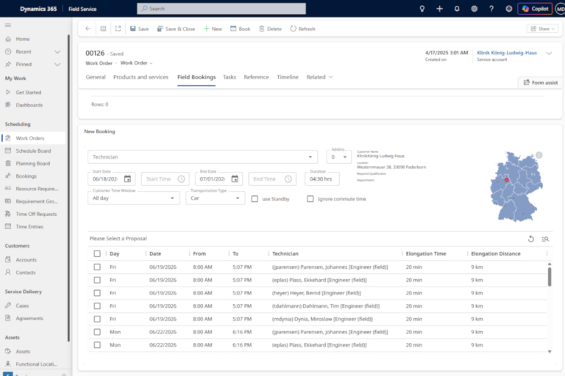The height and width of the screenshot is (376, 565).
Task: Click the Start Time input field
Action: tap(165, 179)
